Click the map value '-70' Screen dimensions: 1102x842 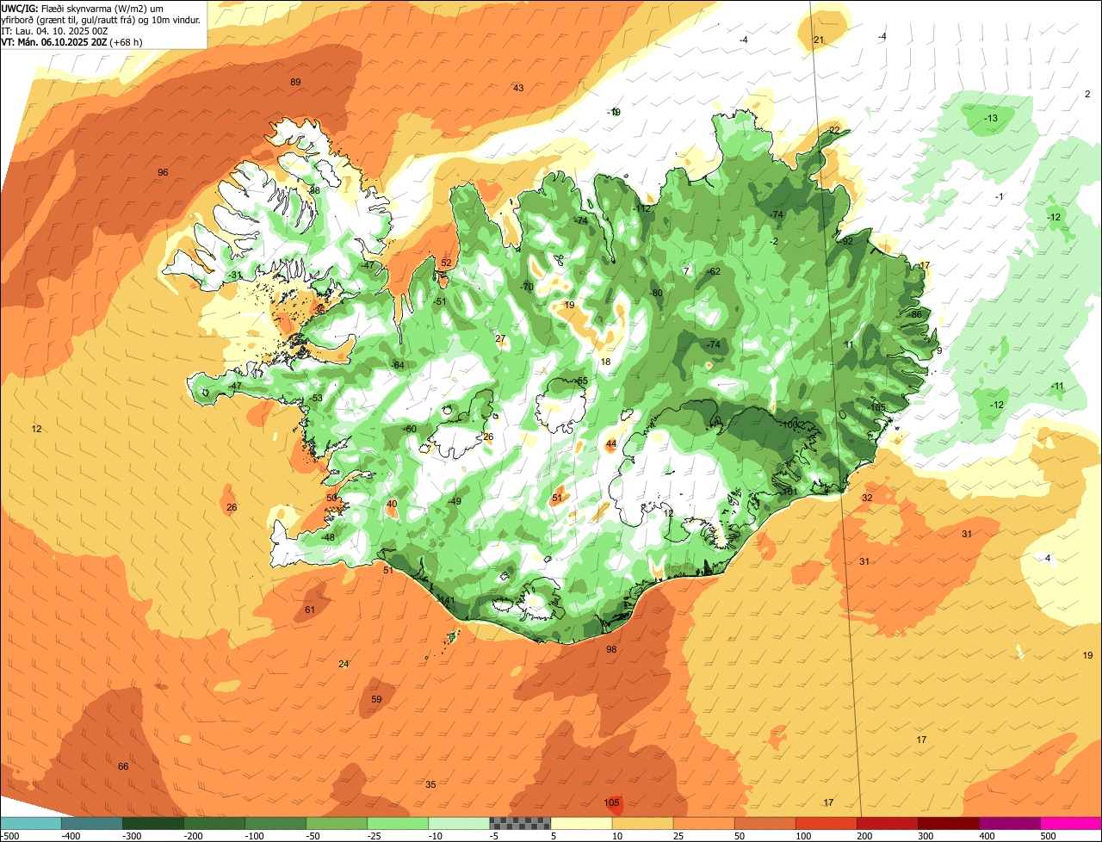(x=527, y=287)
